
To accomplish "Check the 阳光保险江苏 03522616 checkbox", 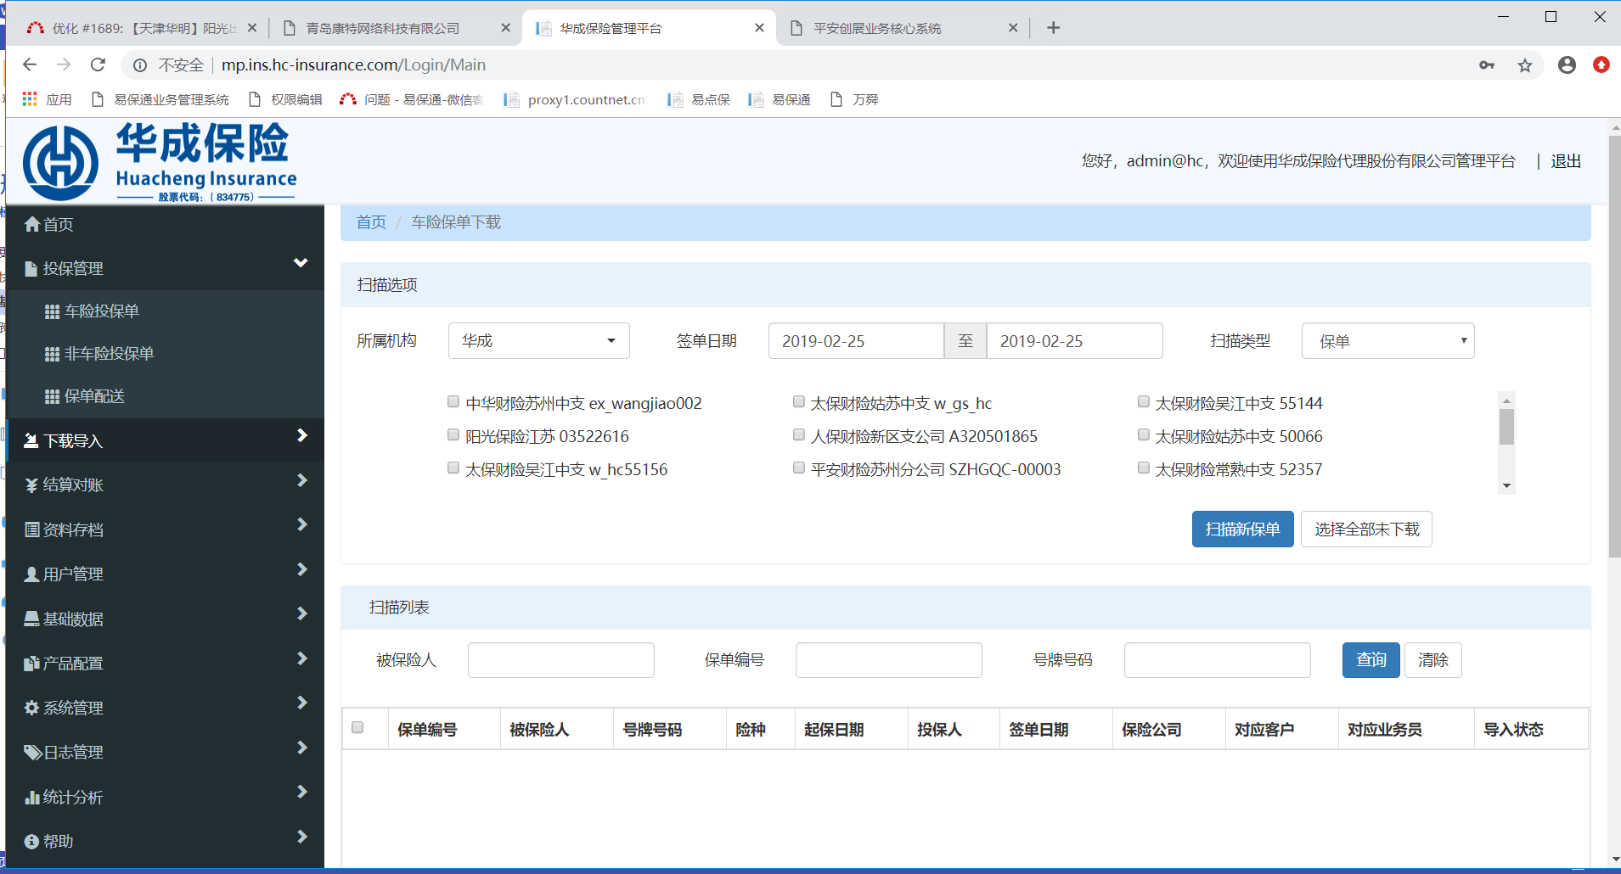I will [x=453, y=435].
